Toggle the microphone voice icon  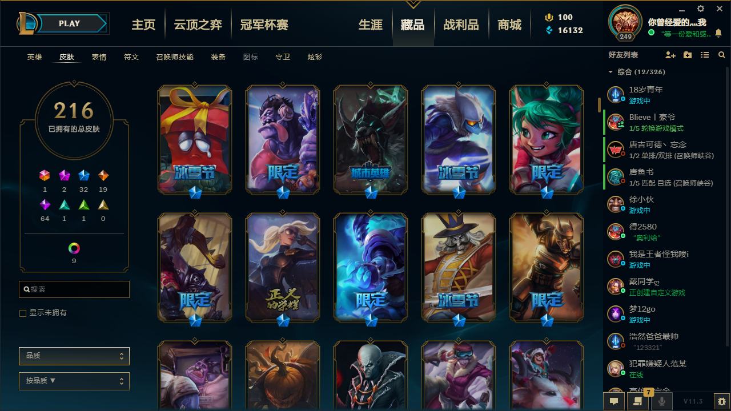click(662, 401)
